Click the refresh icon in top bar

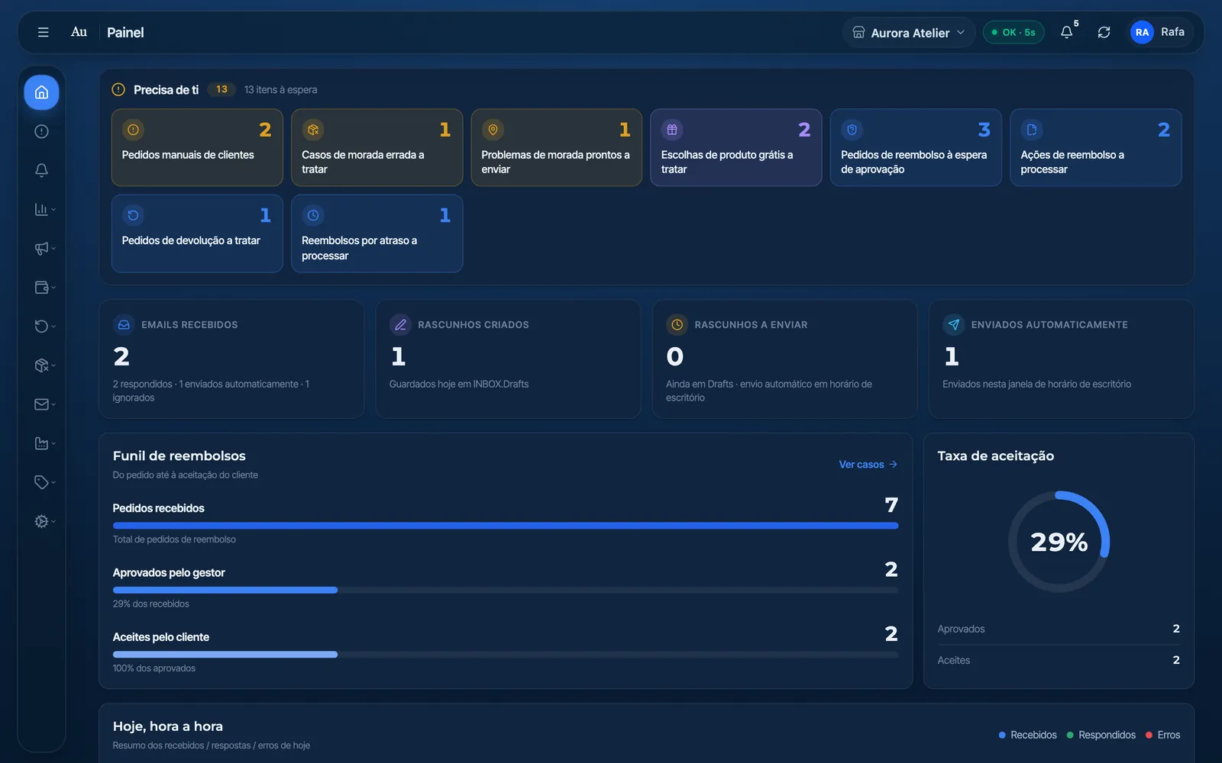(x=1104, y=32)
